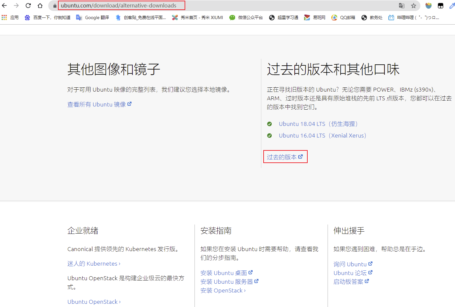Open 安装 Ubuntu 桌面 guide

(x=224, y=273)
